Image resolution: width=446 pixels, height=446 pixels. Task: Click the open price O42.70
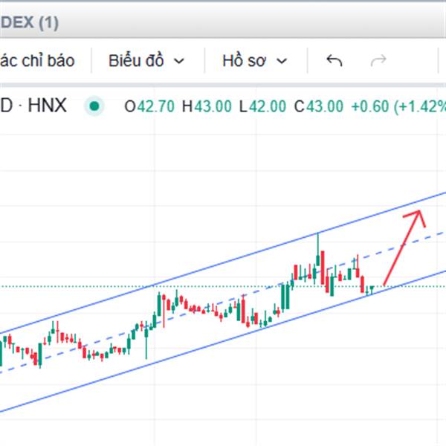point(149,106)
